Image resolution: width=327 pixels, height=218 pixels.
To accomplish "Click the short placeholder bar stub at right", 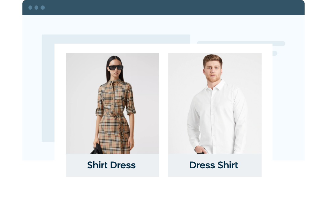I will pyautogui.click(x=275, y=53).
